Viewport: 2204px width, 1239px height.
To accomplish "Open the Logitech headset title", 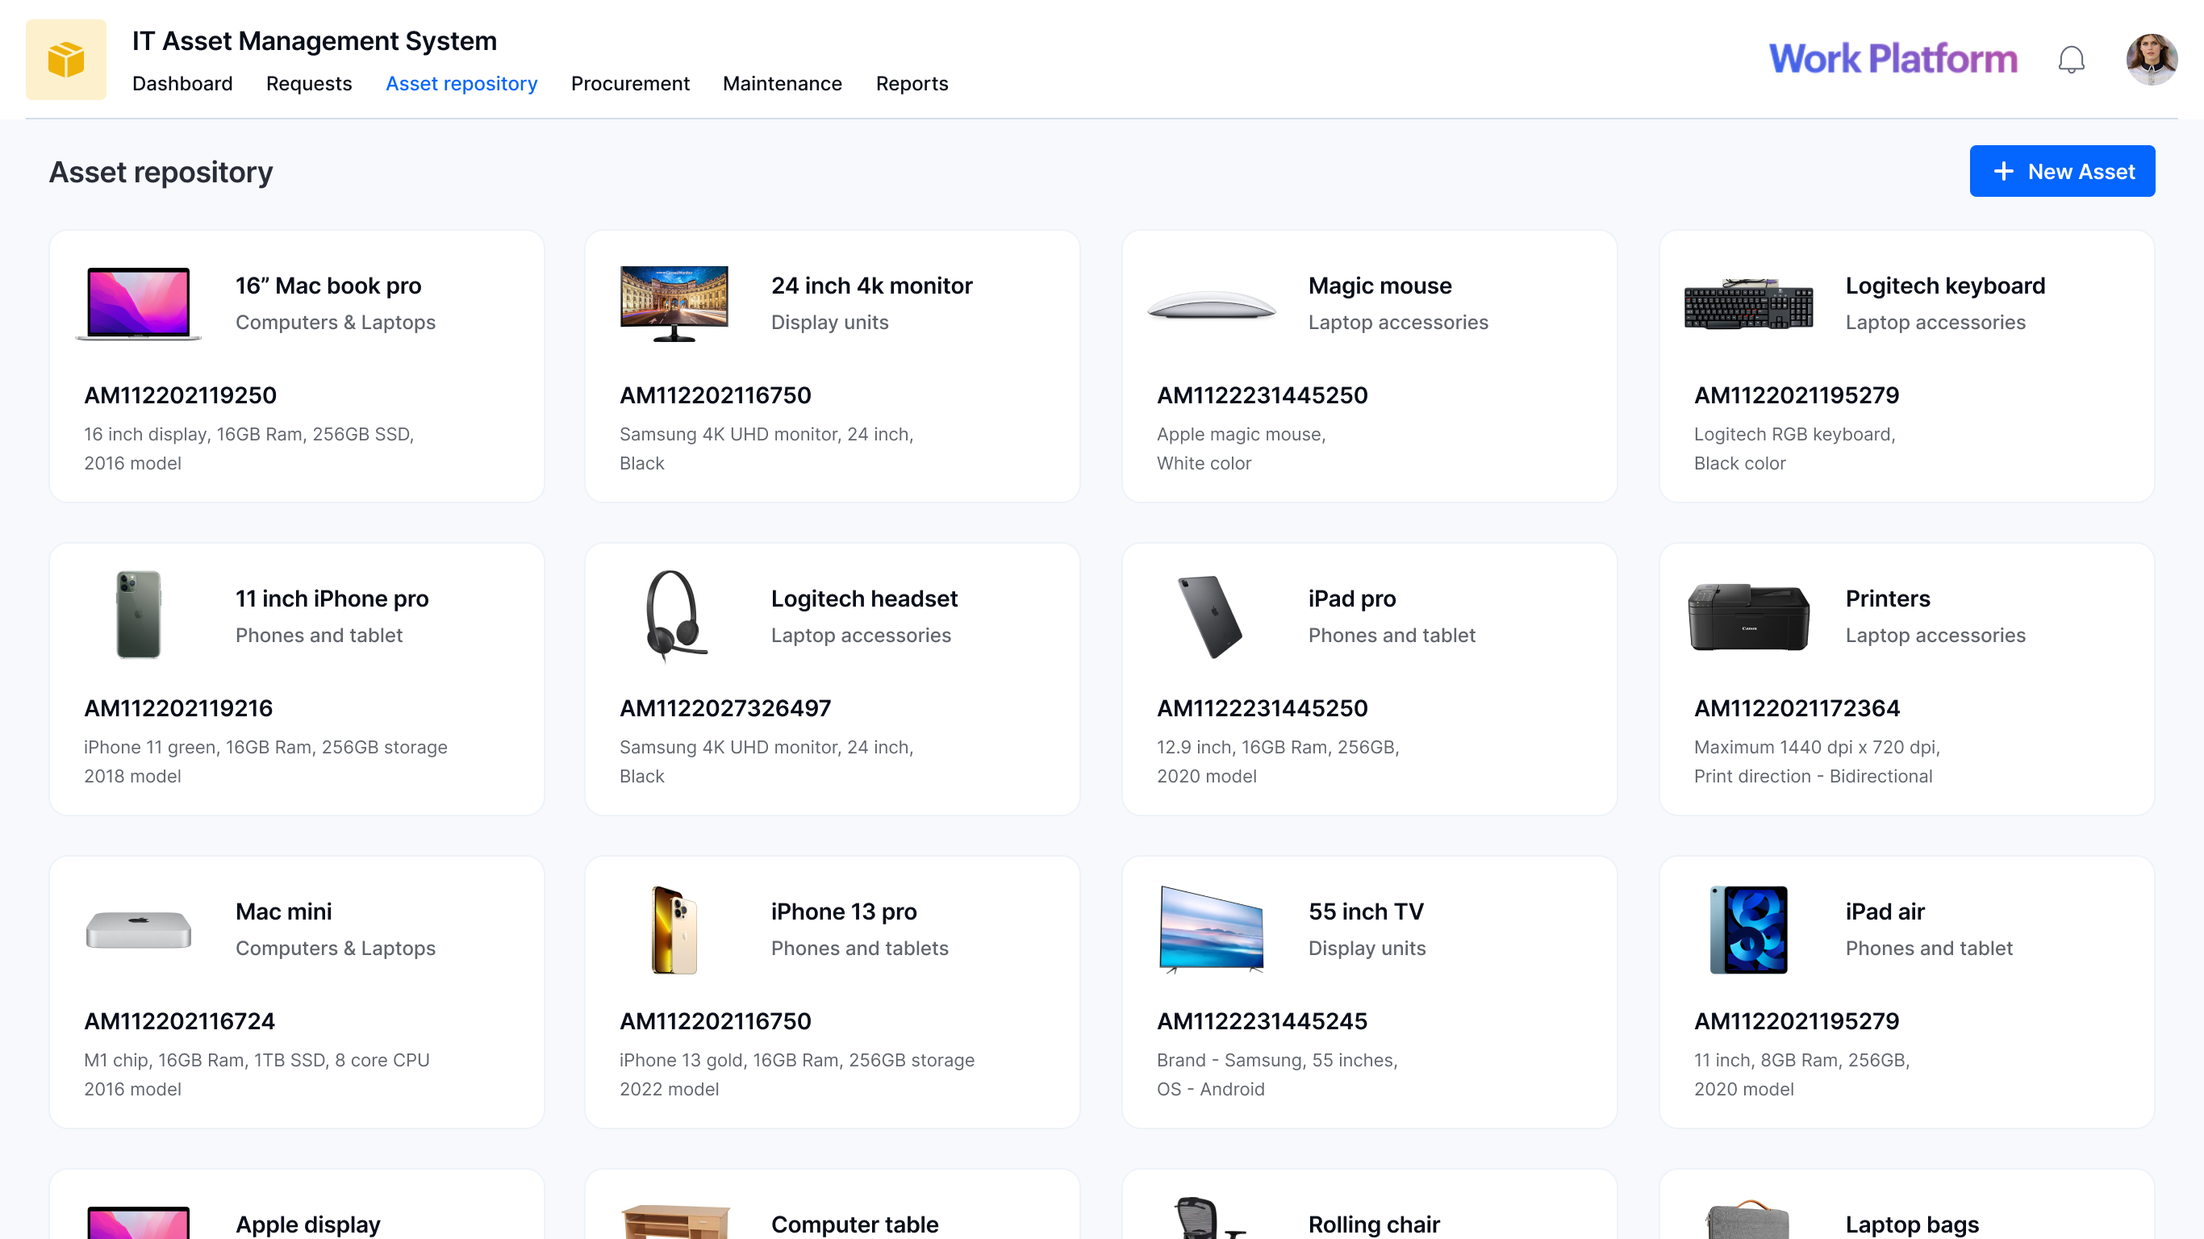I will pyautogui.click(x=864, y=599).
